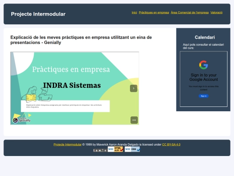
Task: Open the CC BY-SA 4.0 license link
Action: 171,145
